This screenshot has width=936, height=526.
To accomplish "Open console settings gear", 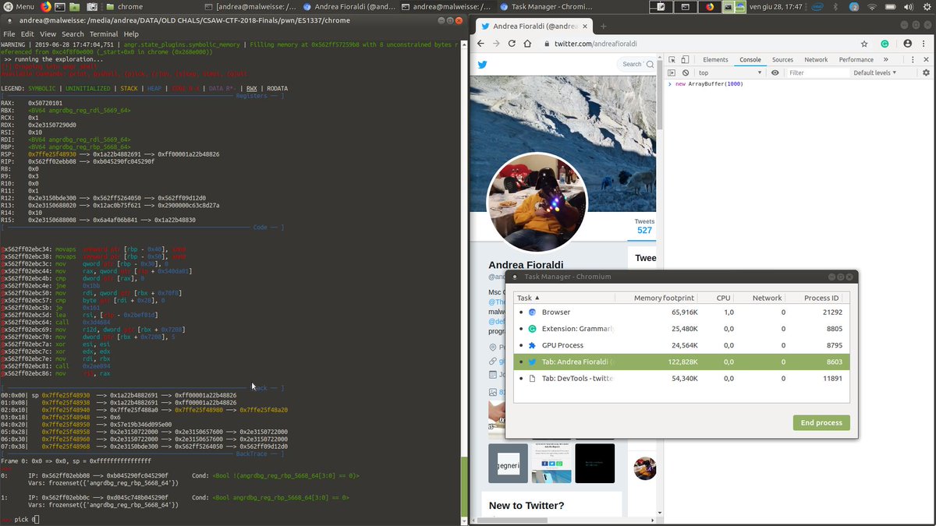I will coord(926,72).
